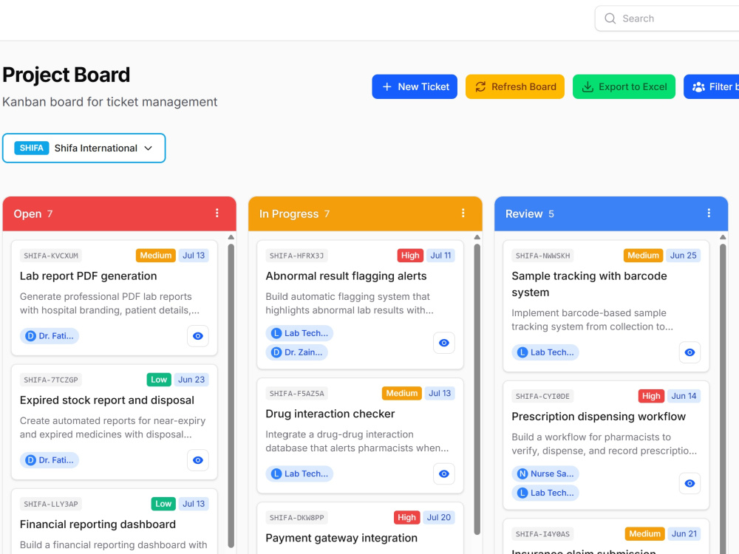Click ticket ID SHIFA-NWWSKH
The width and height of the screenshot is (739, 554).
coord(542,256)
